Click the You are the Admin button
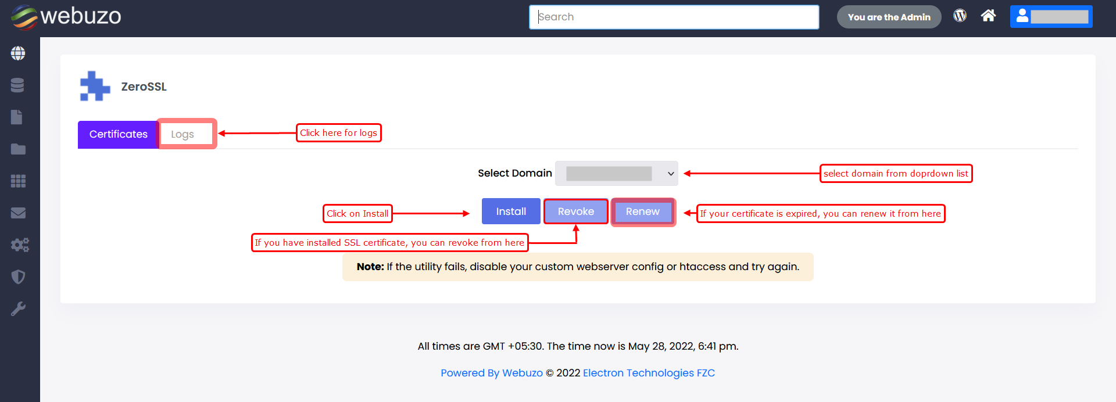The height and width of the screenshot is (402, 1116). click(x=889, y=17)
